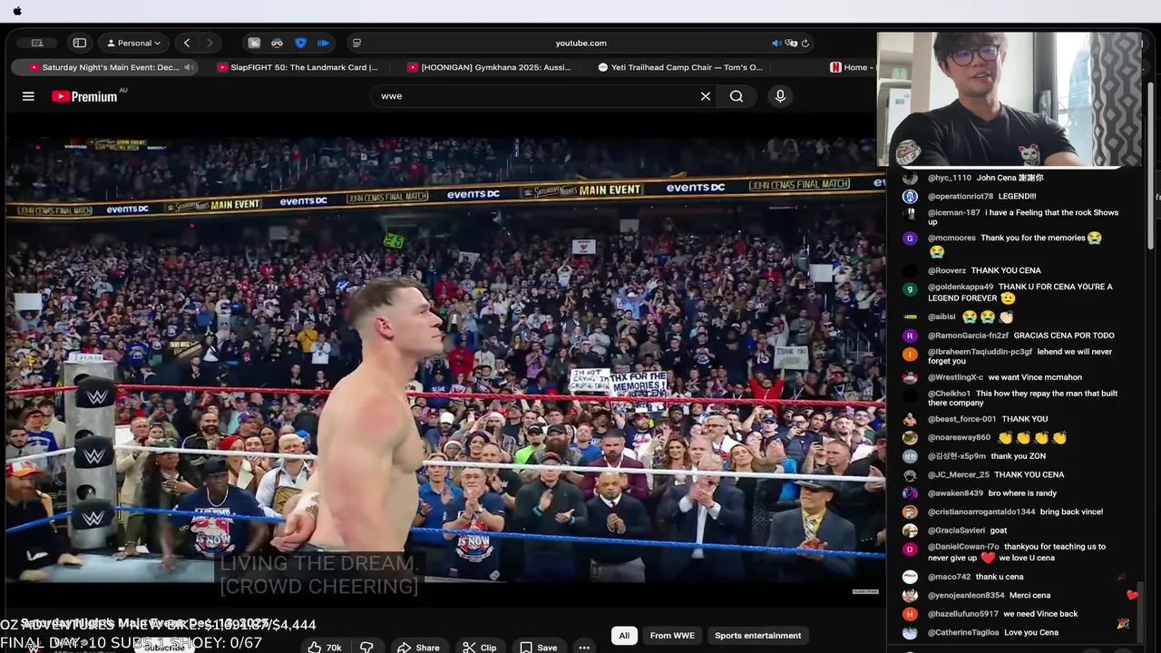Clear the 'wwe' search text
Screen dimensions: 1161x653
(705, 96)
